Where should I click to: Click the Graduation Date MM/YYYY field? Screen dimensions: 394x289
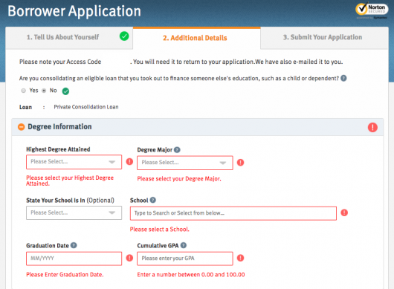[x=74, y=259]
